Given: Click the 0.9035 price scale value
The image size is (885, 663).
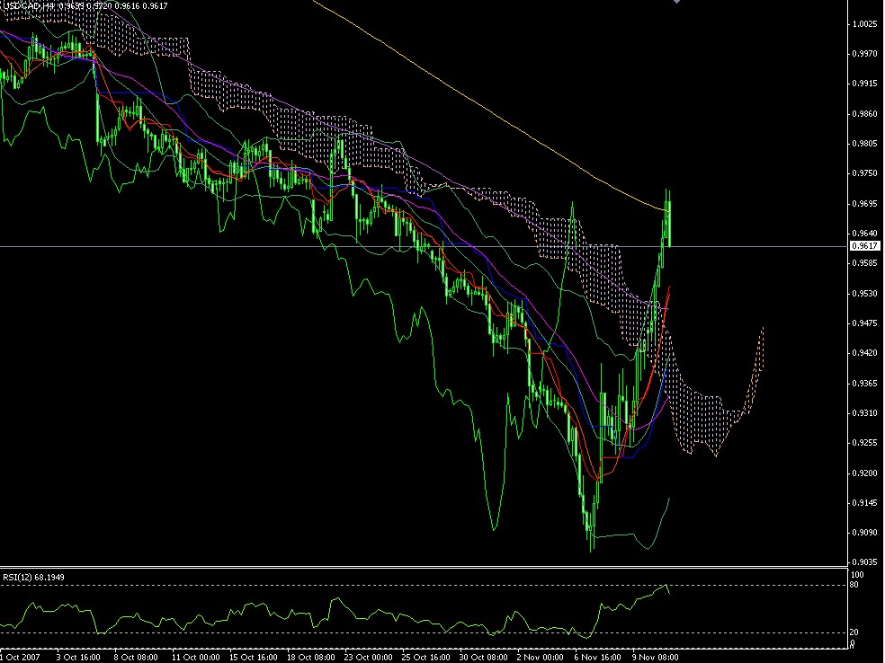Looking at the screenshot, I should click(x=864, y=562).
